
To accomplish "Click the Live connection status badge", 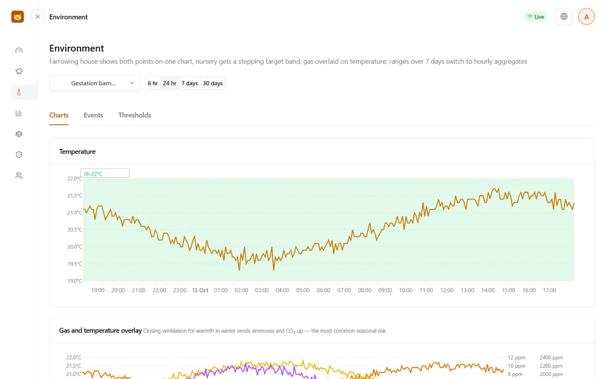I will click(x=536, y=17).
